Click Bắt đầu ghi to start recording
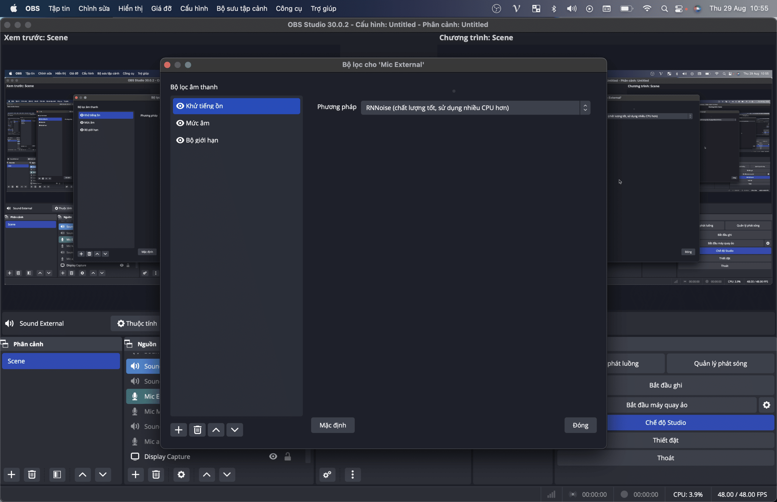The height and width of the screenshot is (502, 777). (x=665, y=385)
